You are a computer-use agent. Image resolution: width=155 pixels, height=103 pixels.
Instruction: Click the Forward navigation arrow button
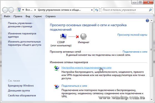pyautogui.click(x=11, y=10)
